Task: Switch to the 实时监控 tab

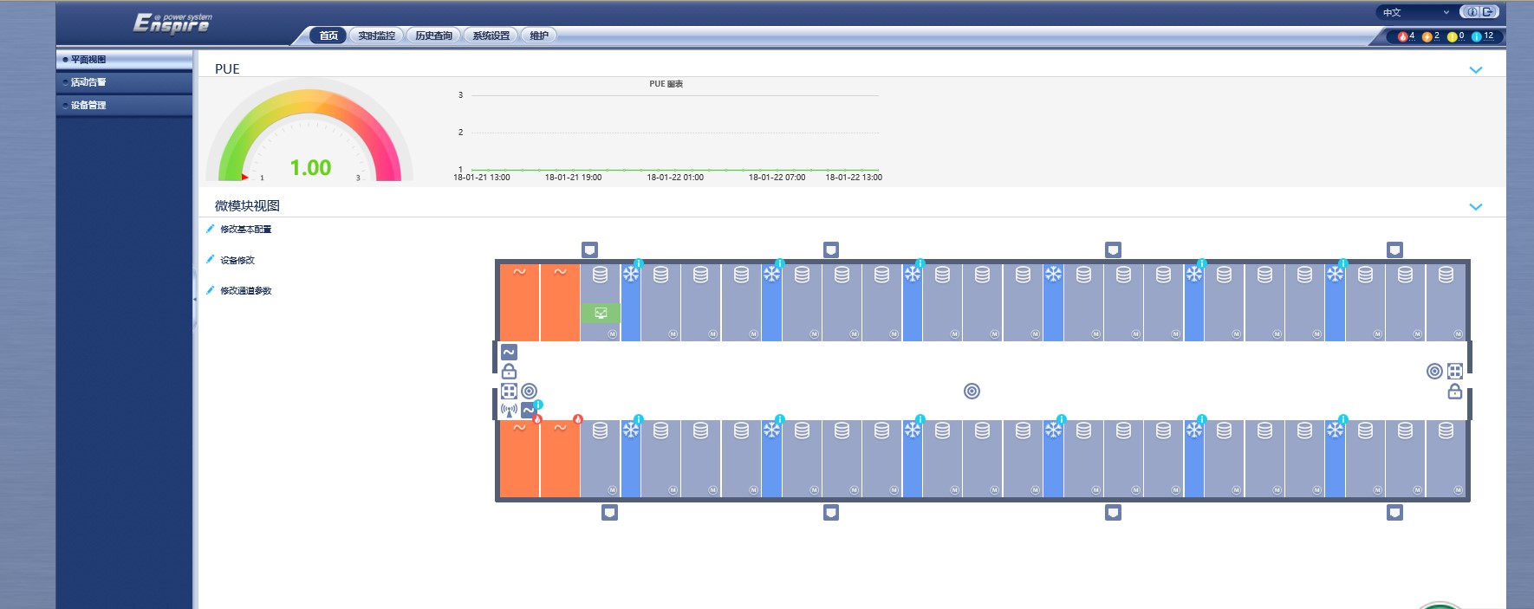Action: click(376, 36)
